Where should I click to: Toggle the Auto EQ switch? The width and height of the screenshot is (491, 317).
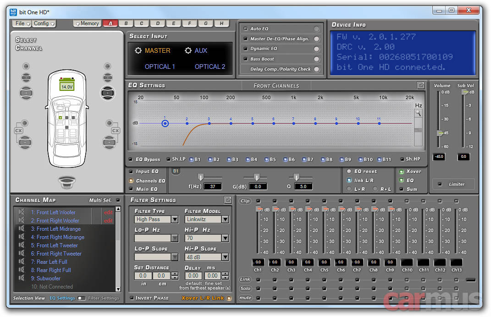point(317,29)
